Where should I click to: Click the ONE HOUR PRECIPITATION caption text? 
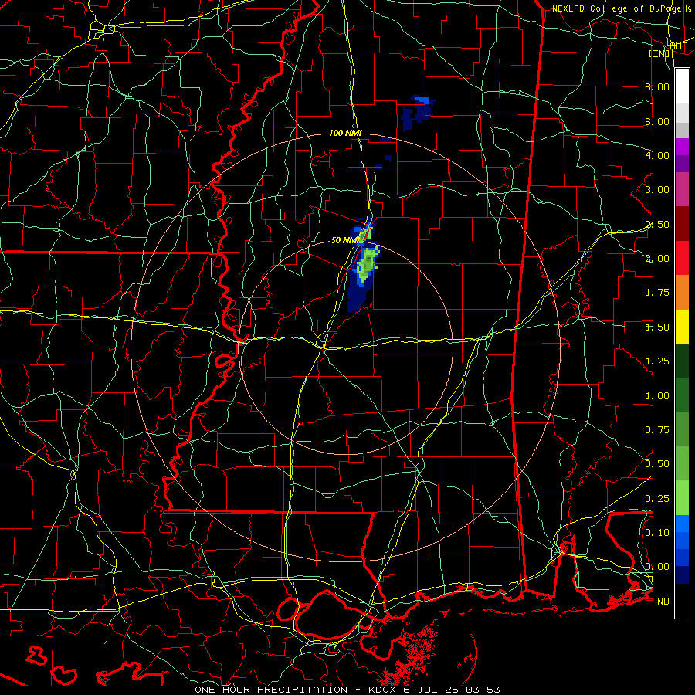[x=271, y=690]
